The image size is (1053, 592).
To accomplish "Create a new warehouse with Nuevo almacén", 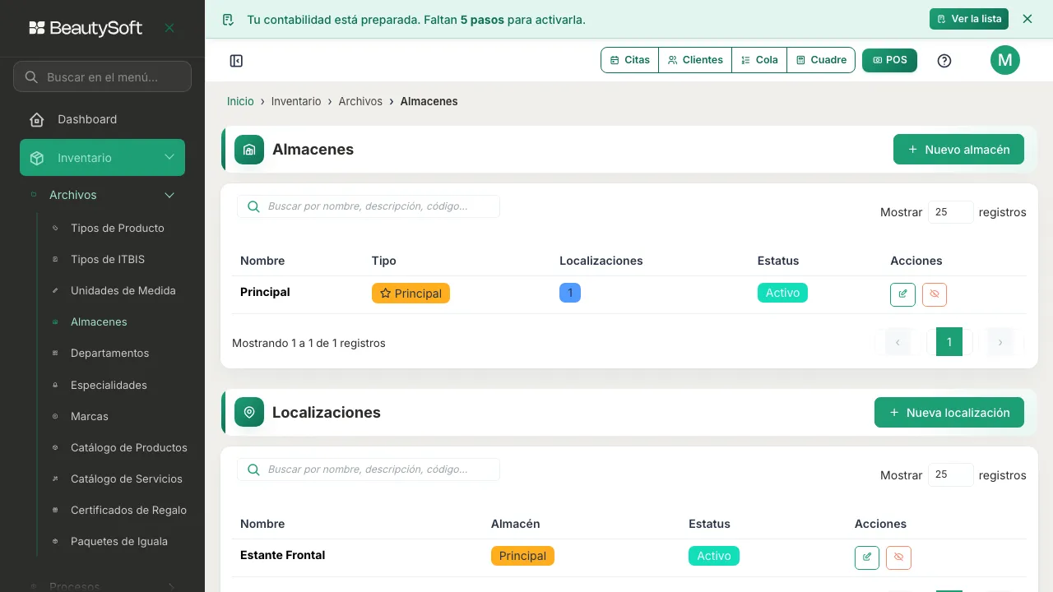I will (958, 150).
